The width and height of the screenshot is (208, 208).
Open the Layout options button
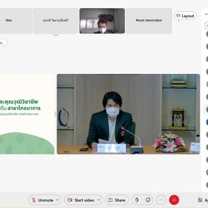click(x=185, y=16)
